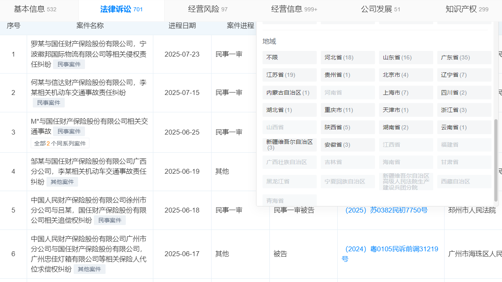Filter by 贵州省 (1)

click(x=348, y=75)
